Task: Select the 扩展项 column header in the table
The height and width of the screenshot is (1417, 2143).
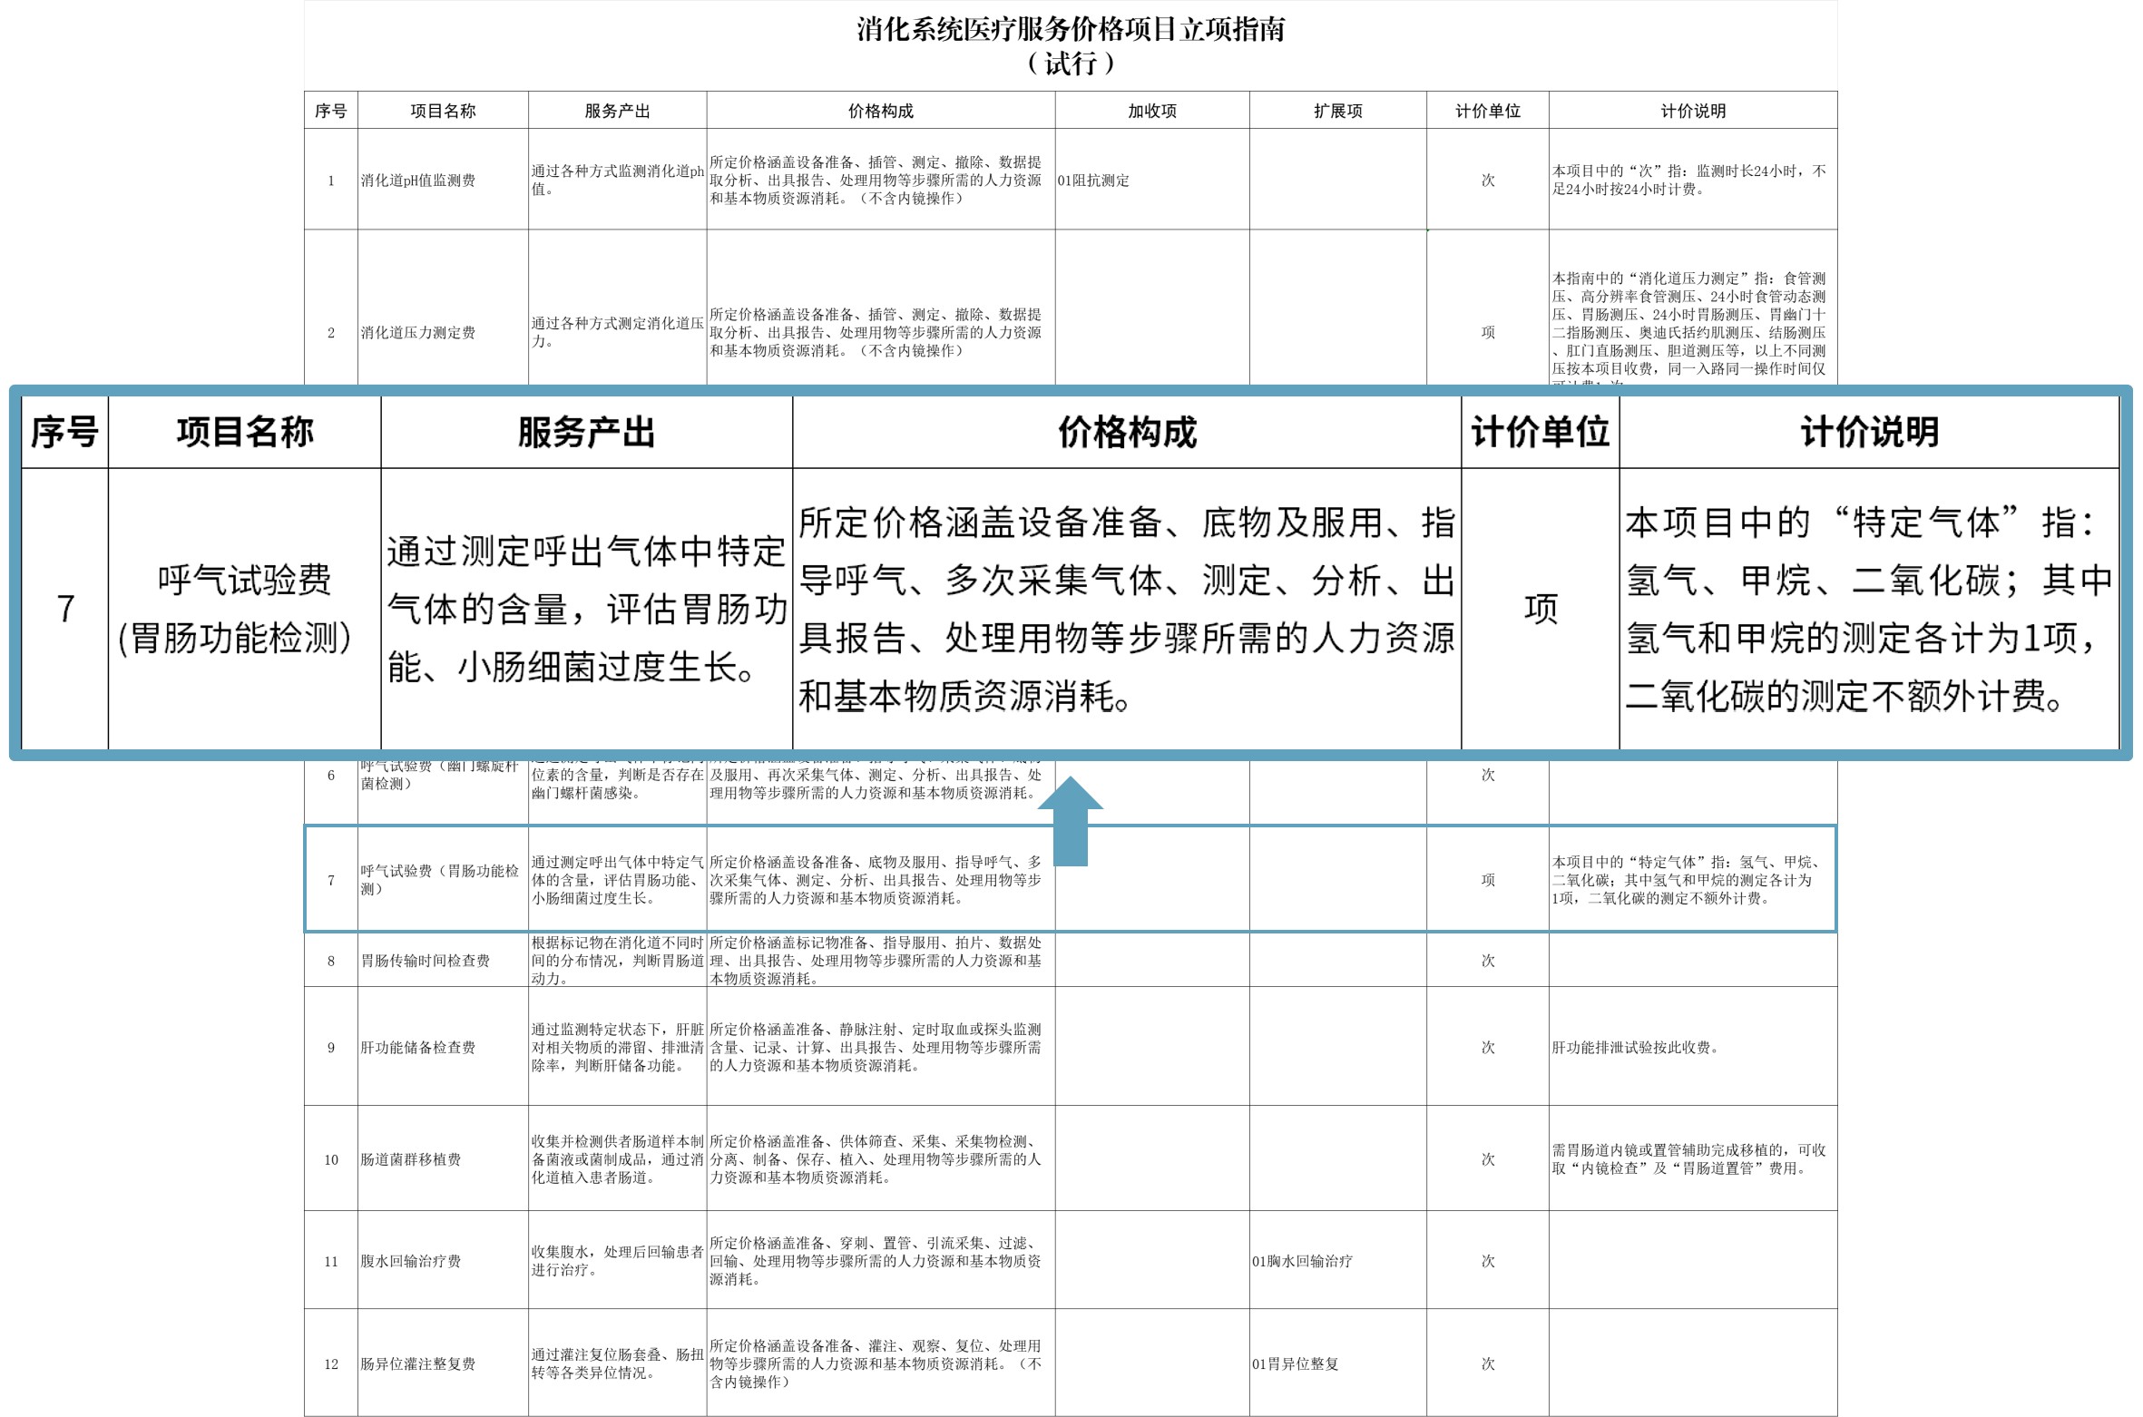Action: click(1337, 111)
